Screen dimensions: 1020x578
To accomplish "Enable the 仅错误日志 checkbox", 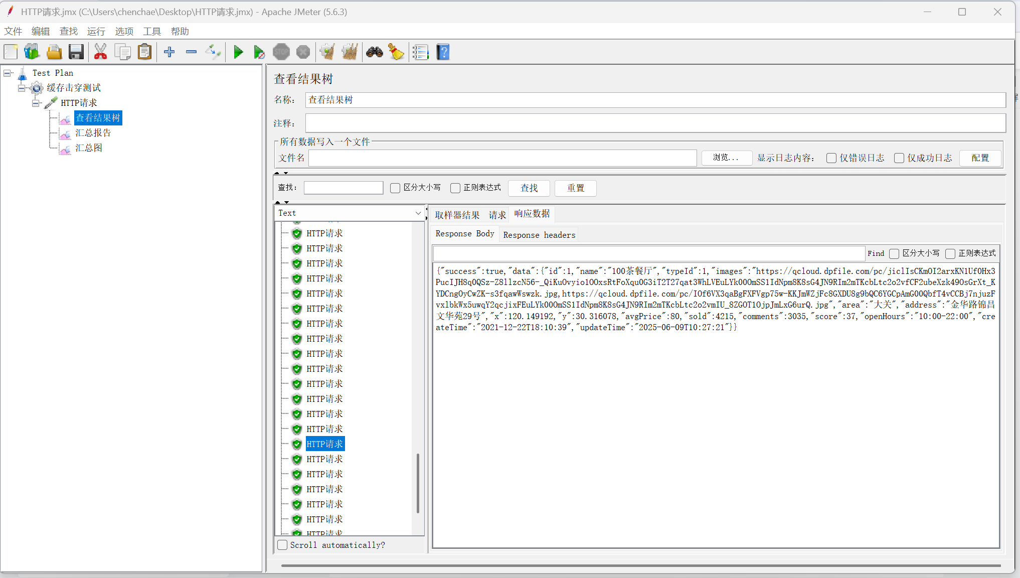I will (x=831, y=158).
